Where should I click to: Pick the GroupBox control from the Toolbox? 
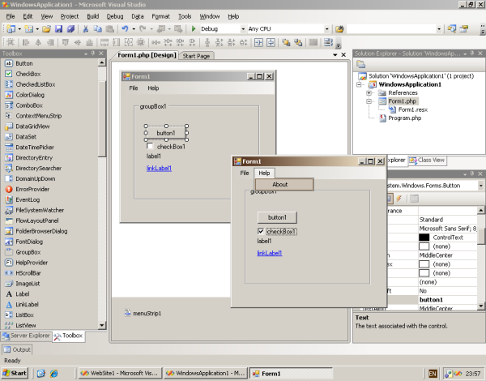pos(28,252)
